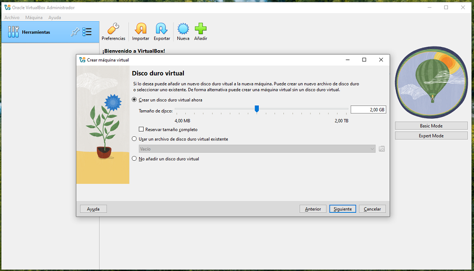The width and height of the screenshot is (474, 271).
Task: Click the Ayuda button in dialog
Action: tap(93, 209)
